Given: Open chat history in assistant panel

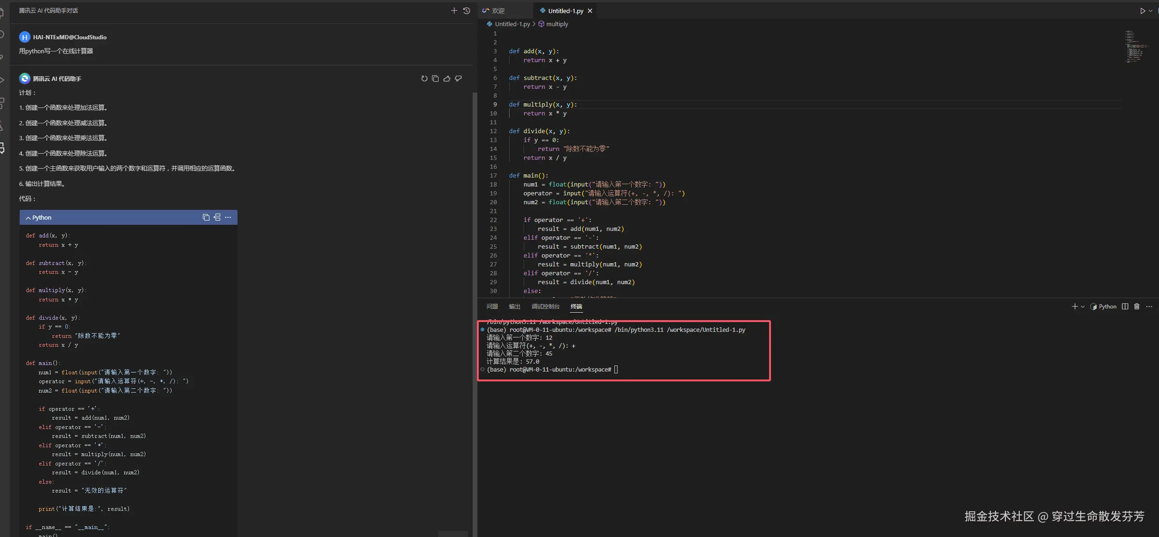Looking at the screenshot, I should pyautogui.click(x=467, y=10).
